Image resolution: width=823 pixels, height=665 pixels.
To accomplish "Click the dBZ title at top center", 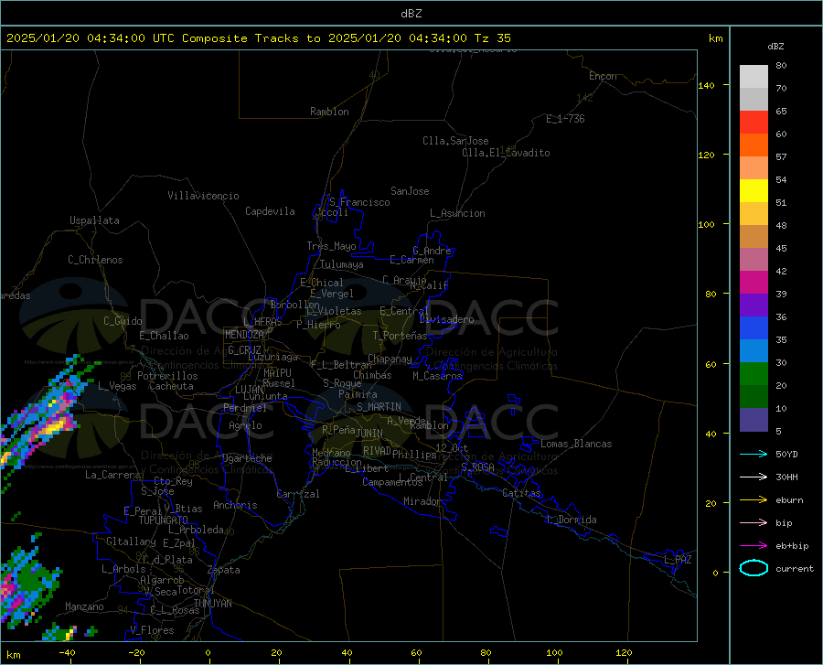I will pyautogui.click(x=411, y=14).
